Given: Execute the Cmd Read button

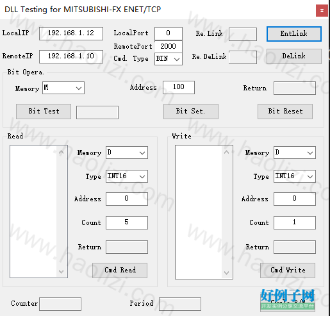Looking at the screenshot, I should pyautogui.click(x=120, y=270).
